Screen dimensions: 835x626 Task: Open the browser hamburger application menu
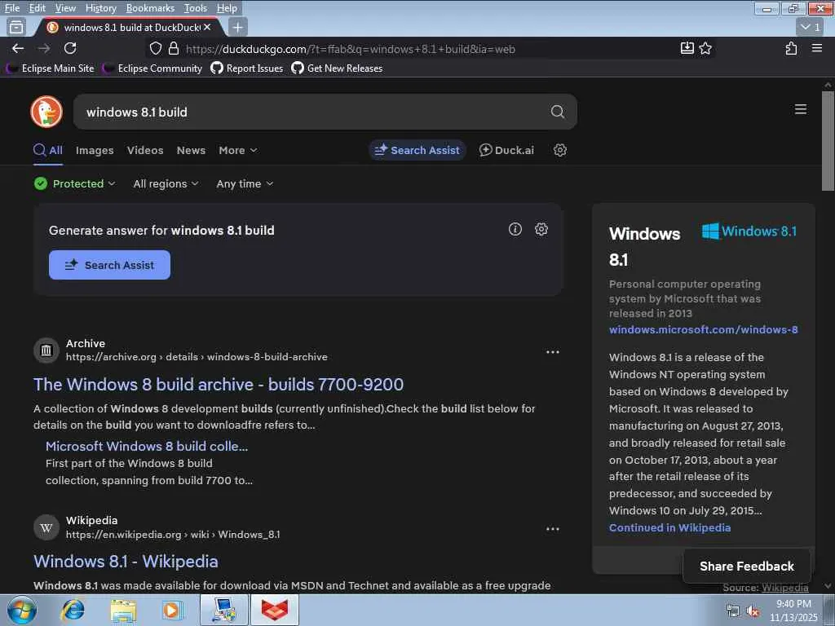[816, 48]
